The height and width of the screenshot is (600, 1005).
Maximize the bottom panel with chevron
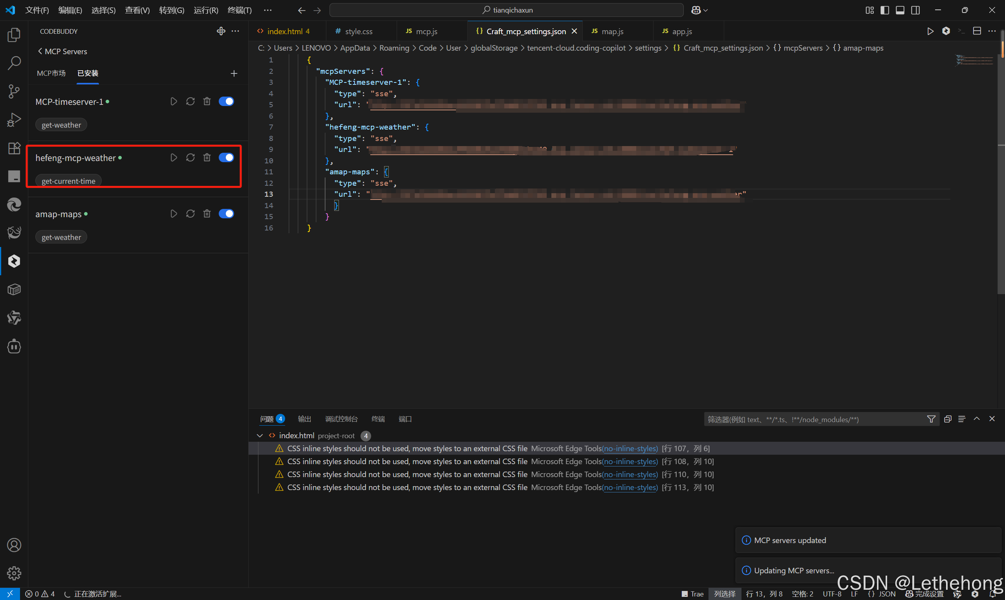977,419
